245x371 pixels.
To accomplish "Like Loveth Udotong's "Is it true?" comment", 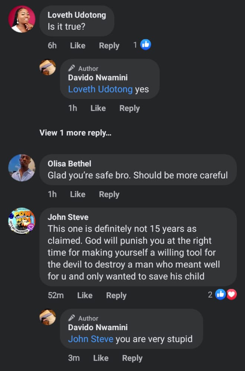I will coord(78,46).
